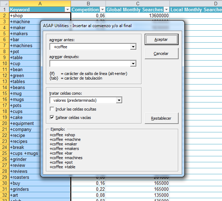The image size is (222, 201).
Task: Click Competition value 0,08 in row 32
Action: [88, 195]
